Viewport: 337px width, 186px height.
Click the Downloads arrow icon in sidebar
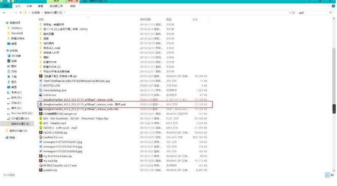click(9, 76)
